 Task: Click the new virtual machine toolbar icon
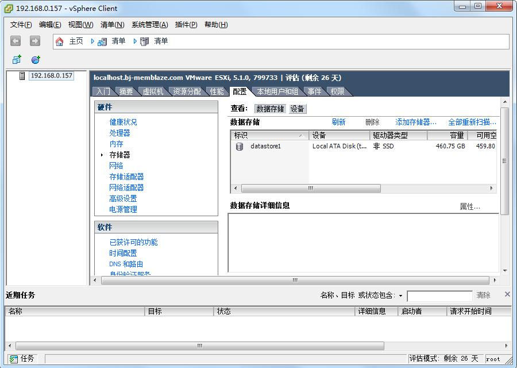(x=17, y=59)
